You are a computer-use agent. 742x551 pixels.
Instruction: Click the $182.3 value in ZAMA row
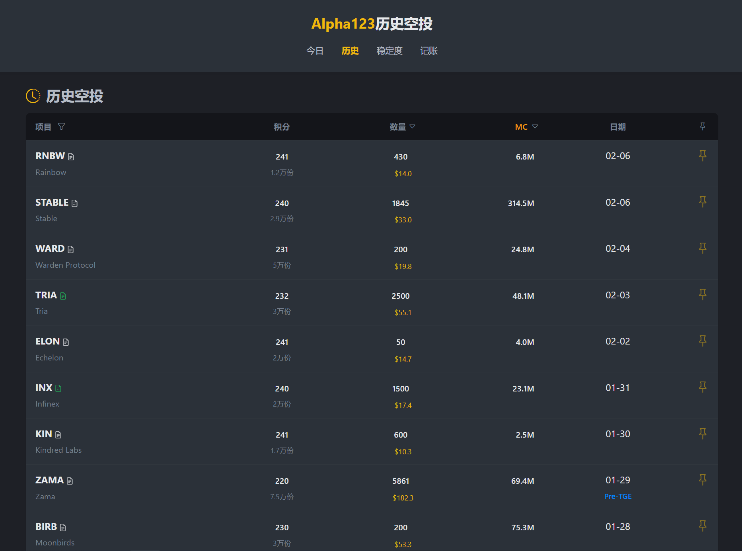click(x=403, y=498)
